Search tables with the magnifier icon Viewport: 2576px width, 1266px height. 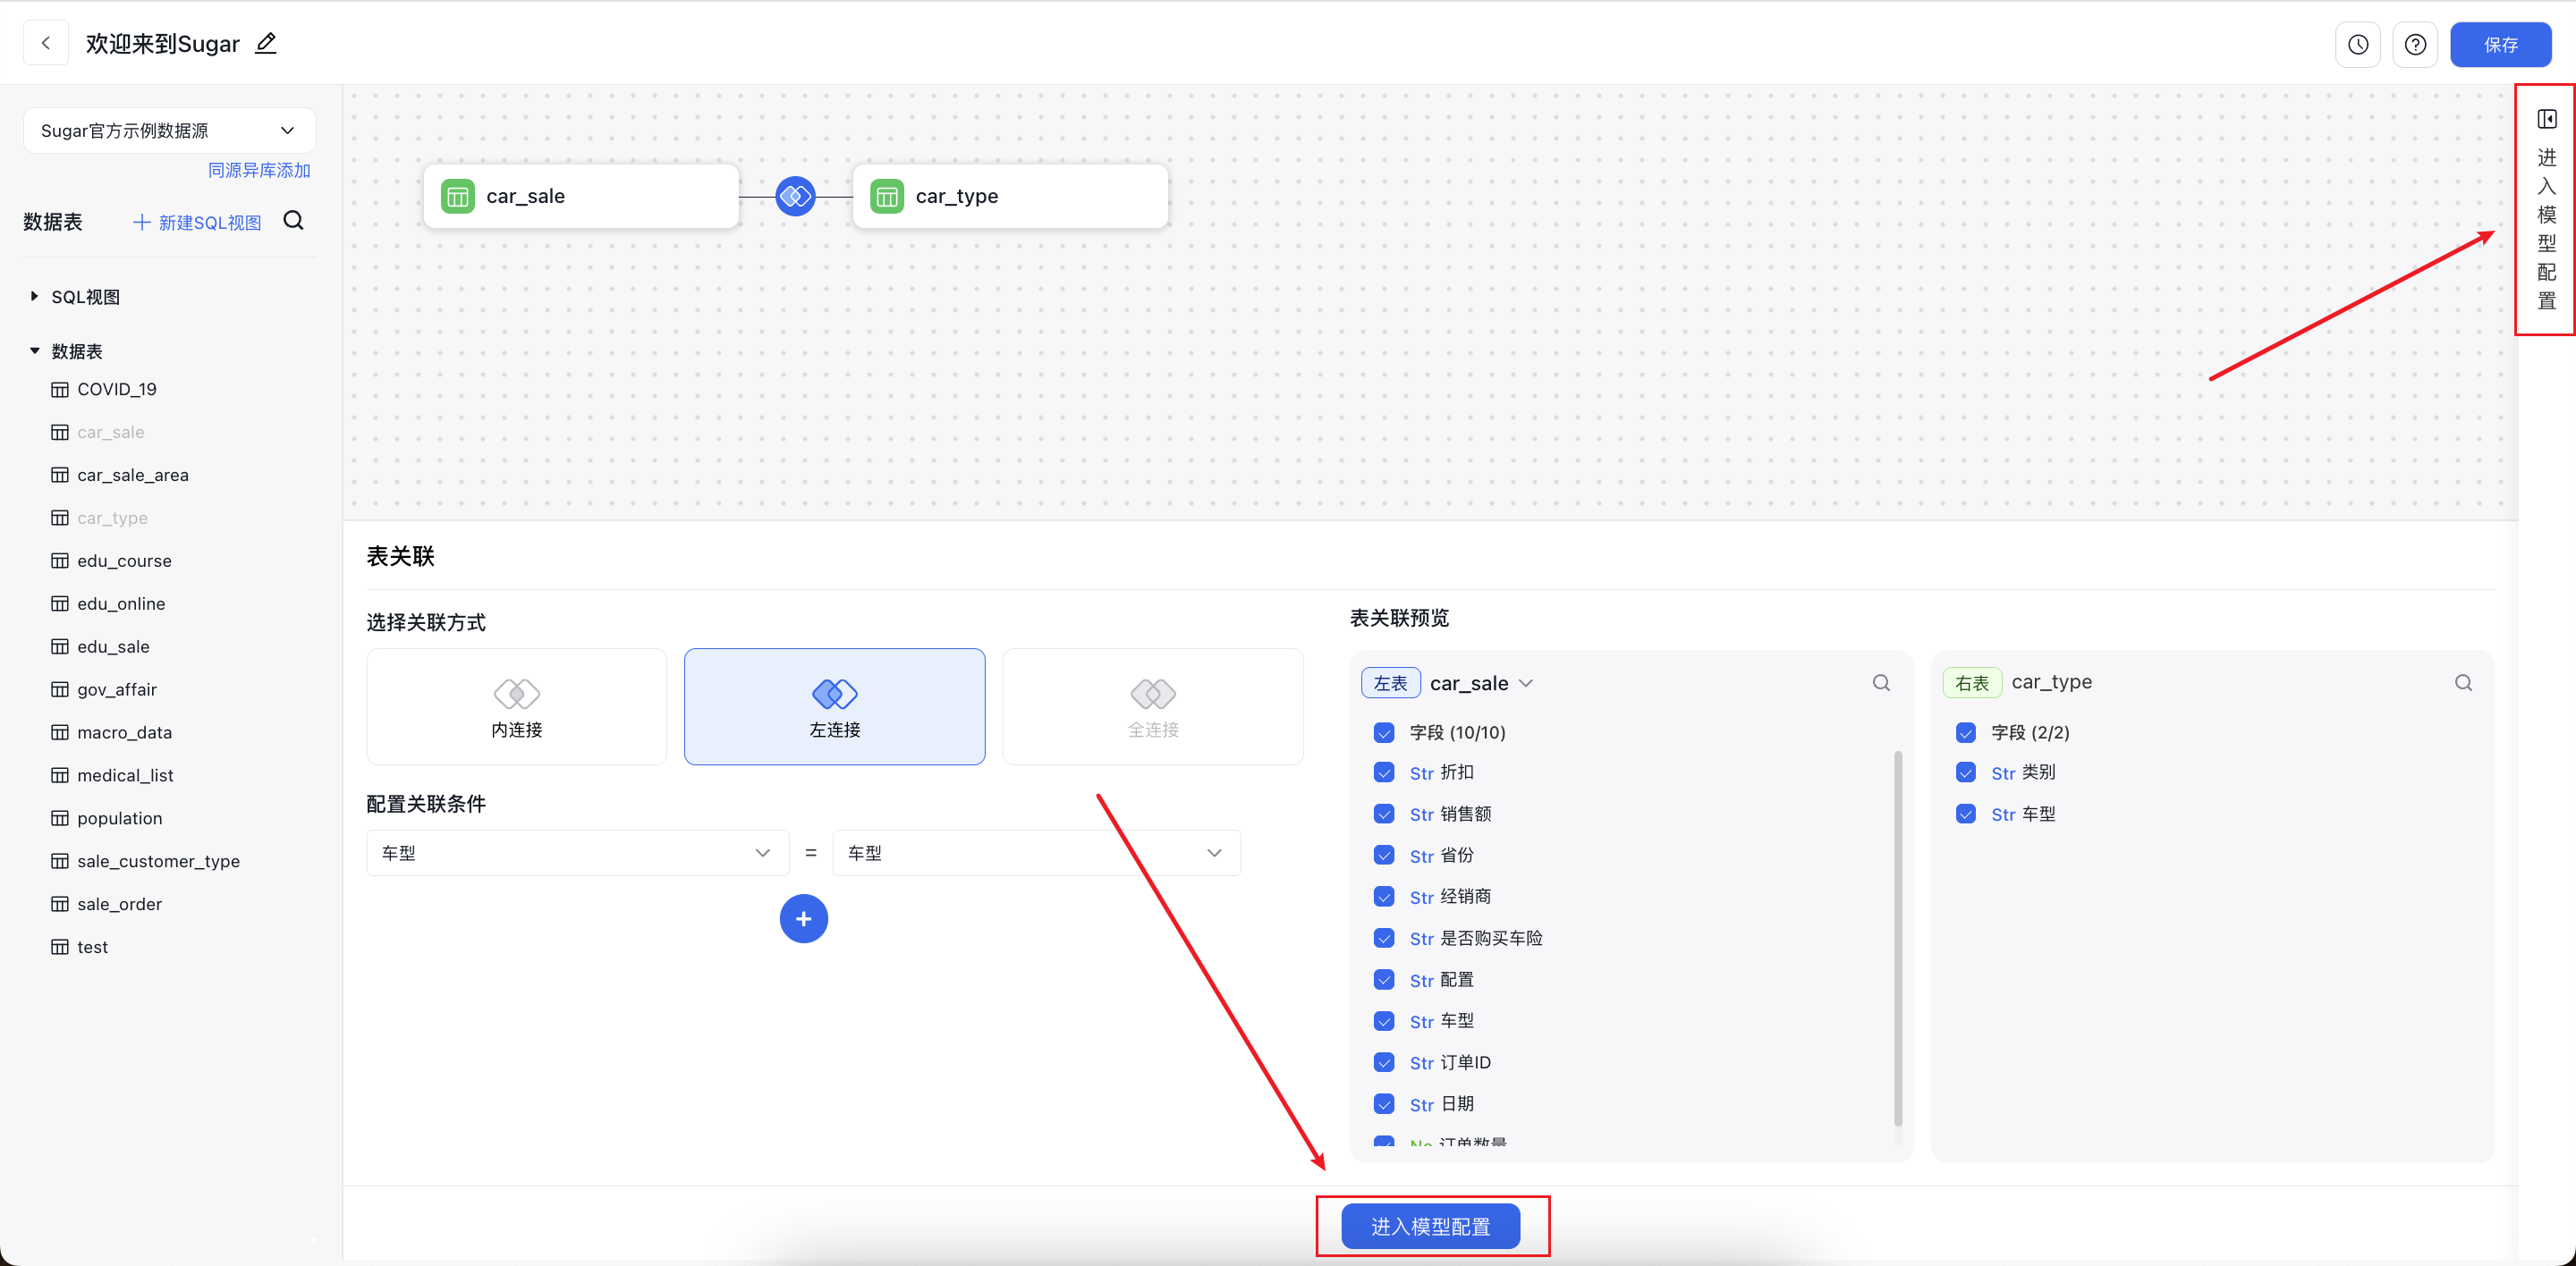click(293, 221)
